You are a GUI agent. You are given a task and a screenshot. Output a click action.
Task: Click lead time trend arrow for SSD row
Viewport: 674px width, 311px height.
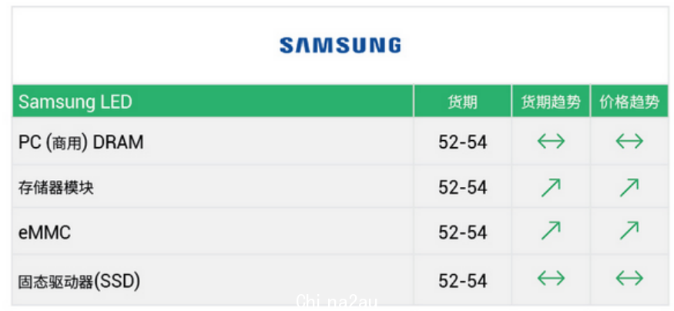coord(551,278)
